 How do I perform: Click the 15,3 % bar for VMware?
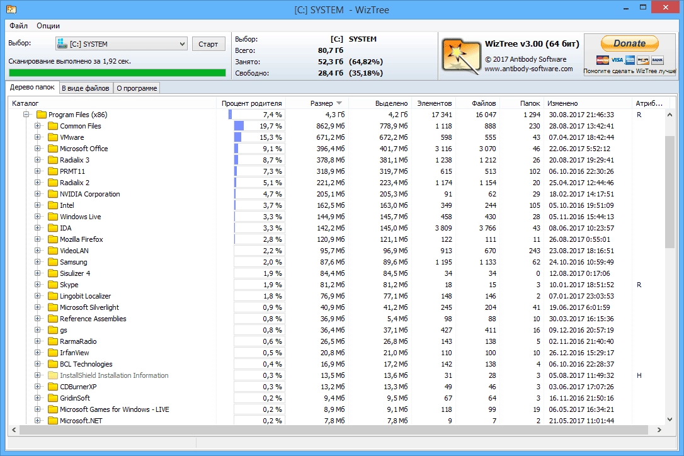(258, 137)
